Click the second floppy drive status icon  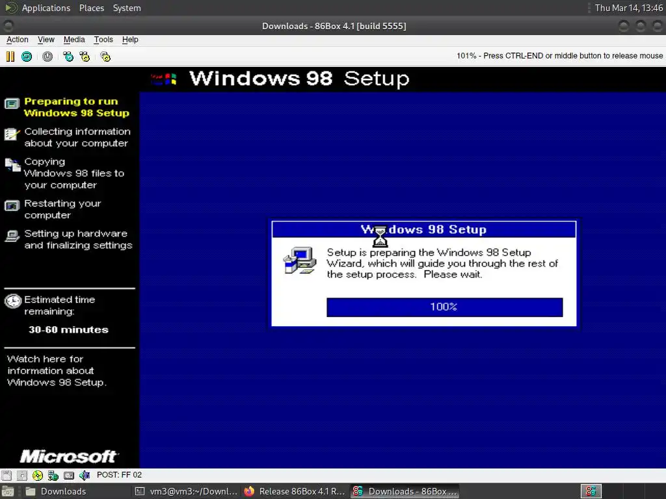pyautogui.click(x=22, y=475)
